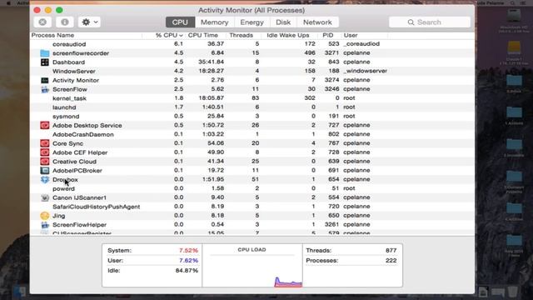Switch to the CPU tab
This screenshot has height=300, width=533.
click(x=180, y=22)
